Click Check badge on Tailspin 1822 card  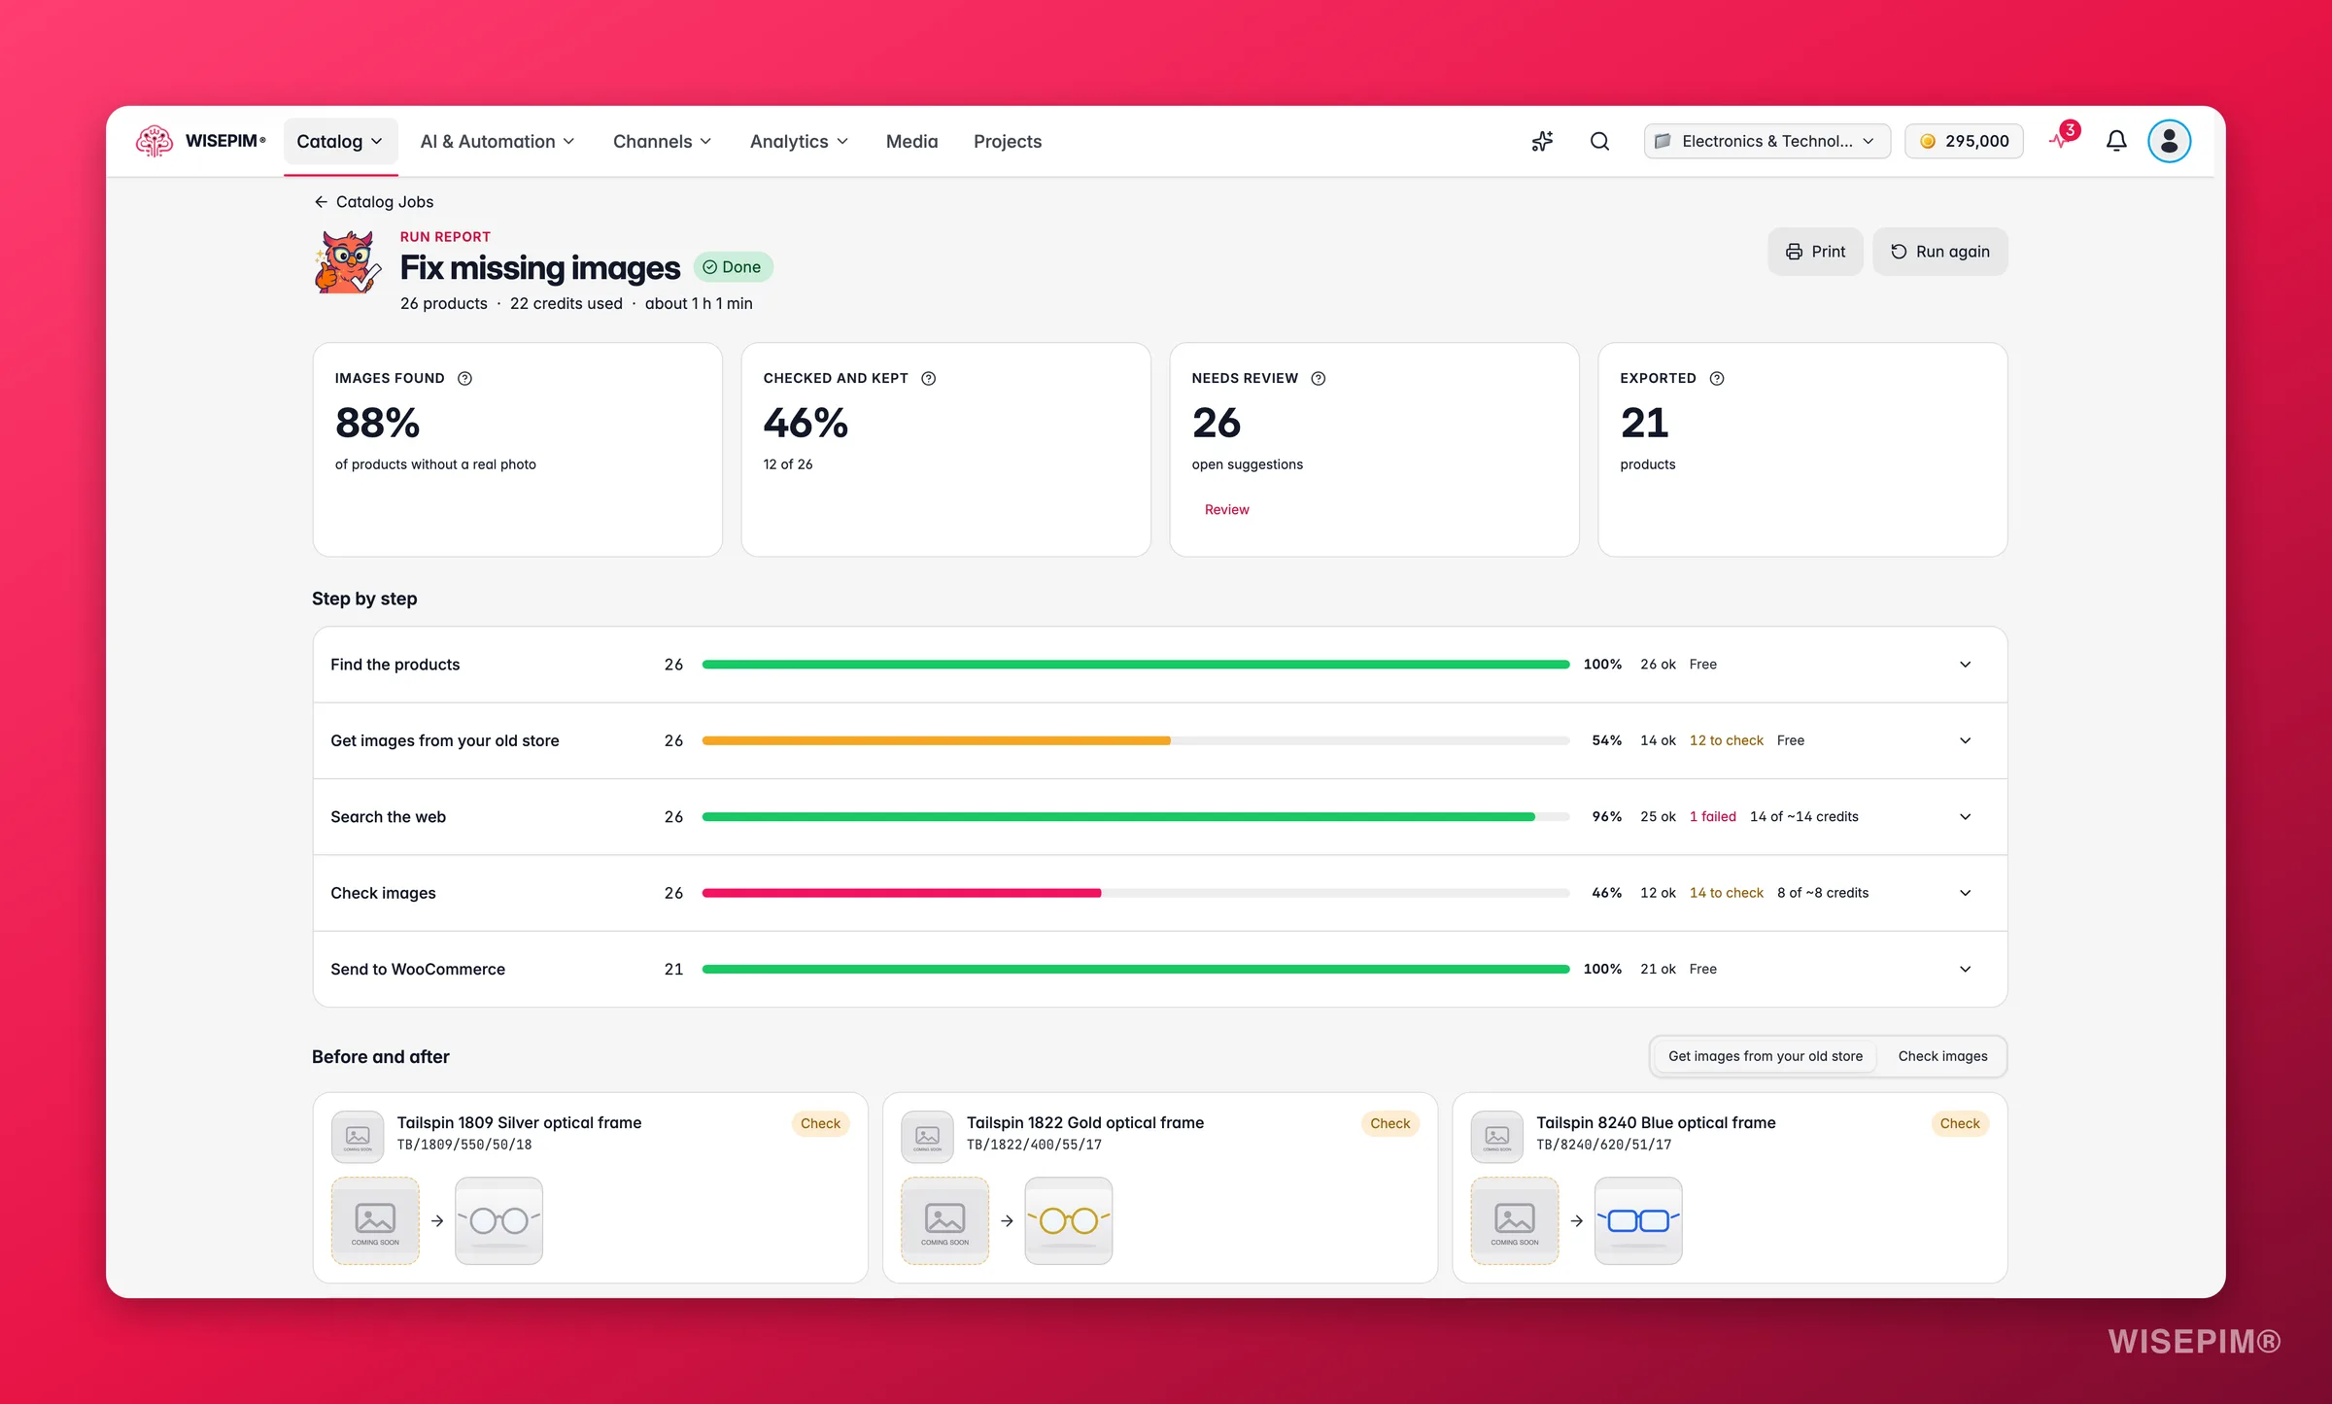pyautogui.click(x=1389, y=1124)
